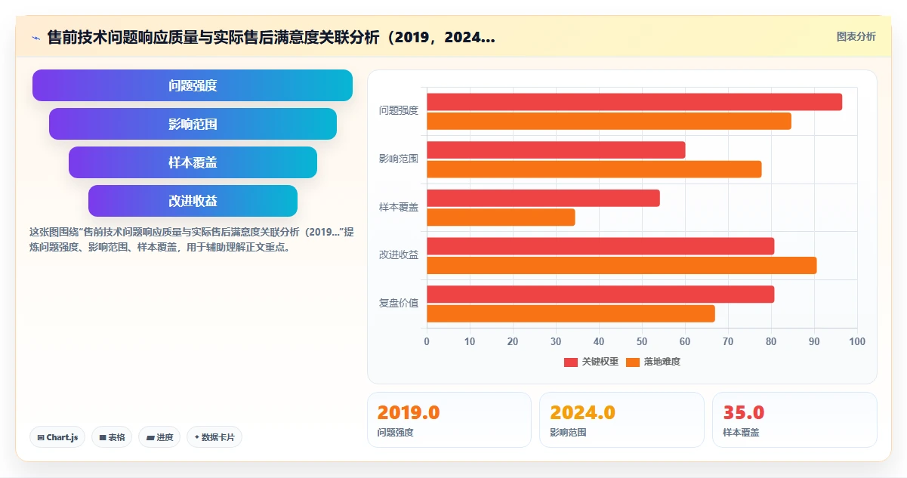Click the progress icon in the 进度 tag

pyautogui.click(x=150, y=437)
